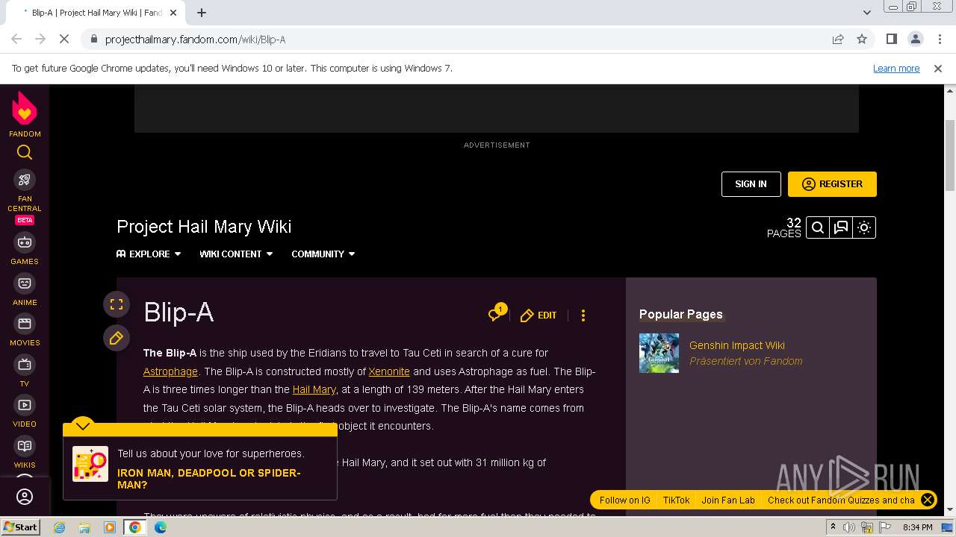This screenshot has height=537, width=956.
Task: Show hidden system tray icons
Action: tap(833, 527)
